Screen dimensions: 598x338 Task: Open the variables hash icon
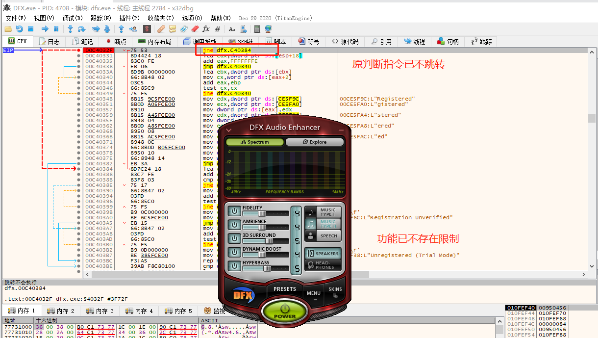(218, 29)
